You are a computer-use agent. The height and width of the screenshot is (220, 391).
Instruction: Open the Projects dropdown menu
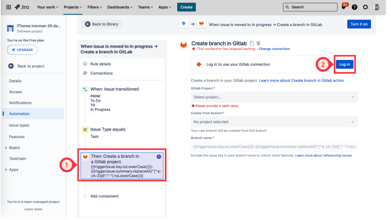73,7
